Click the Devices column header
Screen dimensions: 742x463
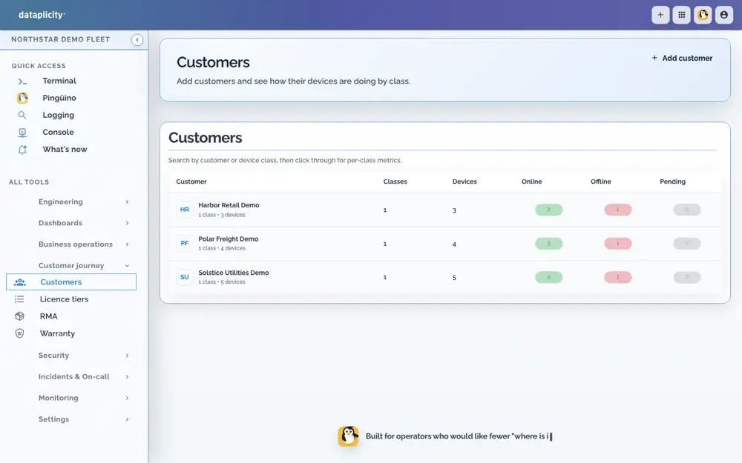point(464,181)
